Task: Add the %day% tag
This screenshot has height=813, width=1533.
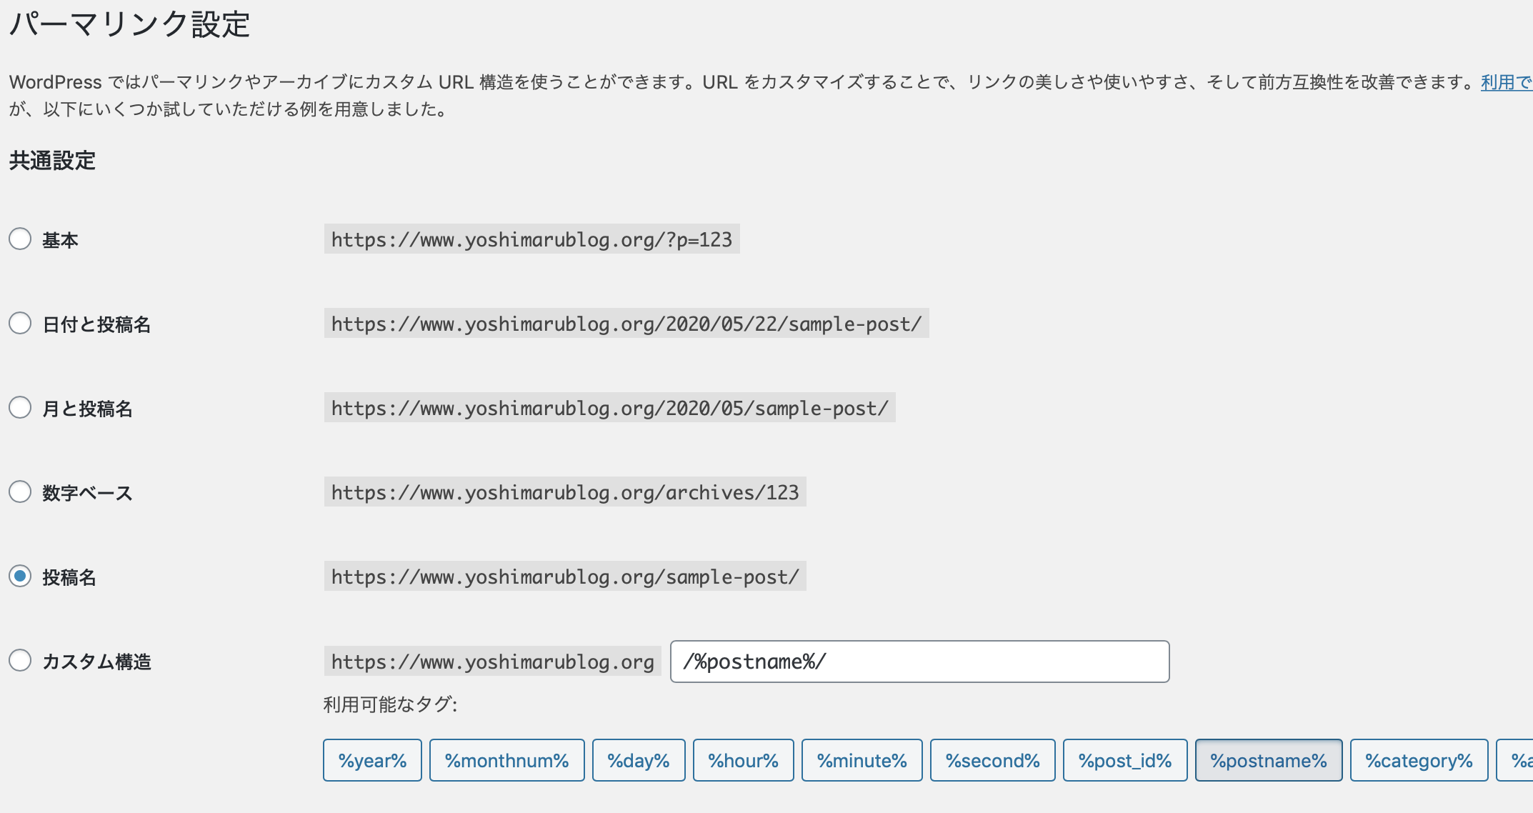Action: 639,760
